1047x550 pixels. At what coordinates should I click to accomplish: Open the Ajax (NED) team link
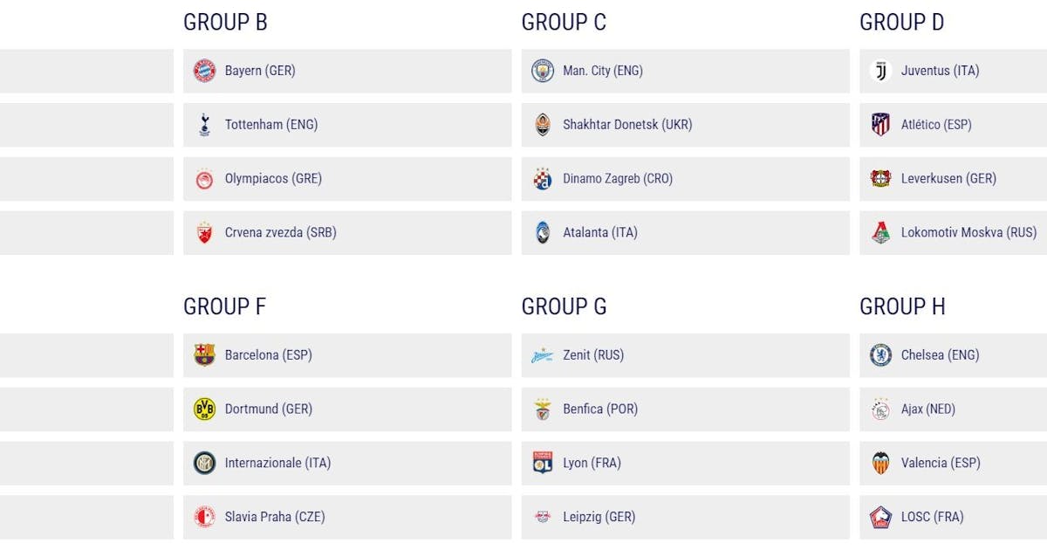[927, 409]
